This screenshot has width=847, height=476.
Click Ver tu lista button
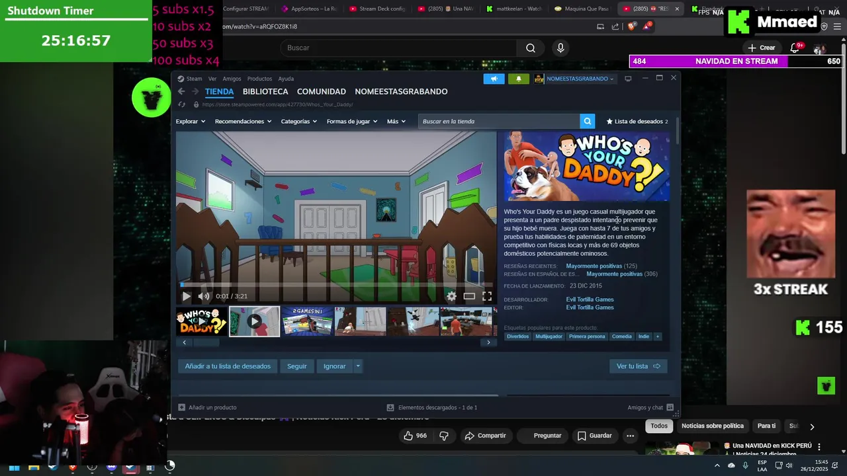638,366
